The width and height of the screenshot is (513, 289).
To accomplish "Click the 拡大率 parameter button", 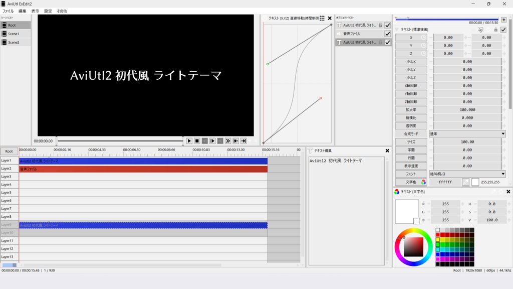I will pos(411,110).
